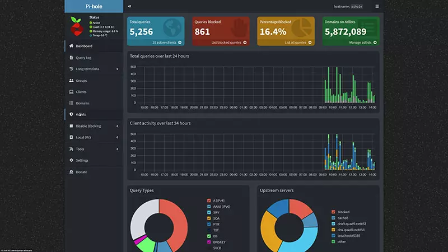448x252 pixels.
Task: Click the Pi-hole raspberry logo
Action: click(x=77, y=26)
